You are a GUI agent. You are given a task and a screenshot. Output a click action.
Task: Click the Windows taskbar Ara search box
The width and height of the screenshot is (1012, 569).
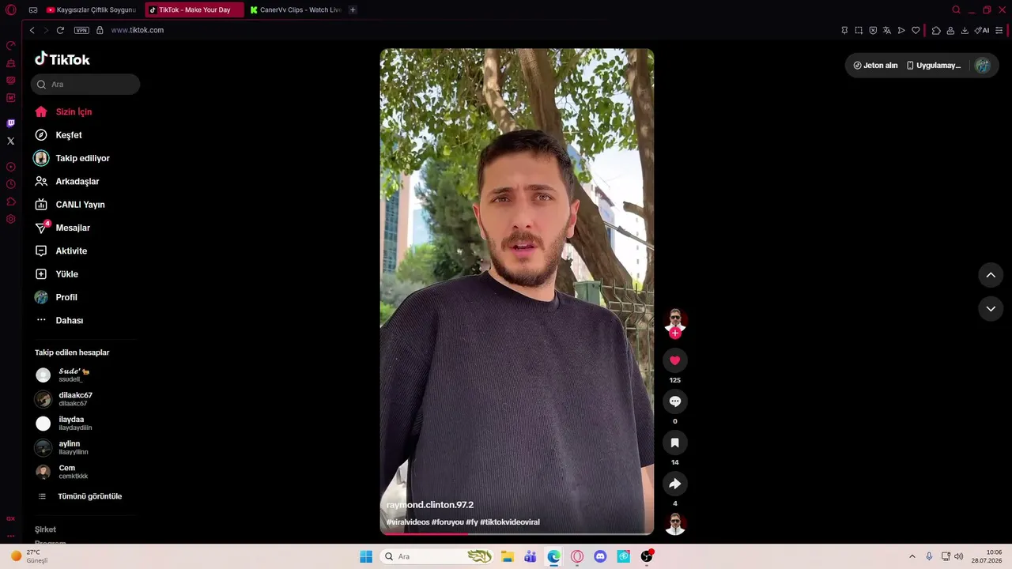click(436, 556)
